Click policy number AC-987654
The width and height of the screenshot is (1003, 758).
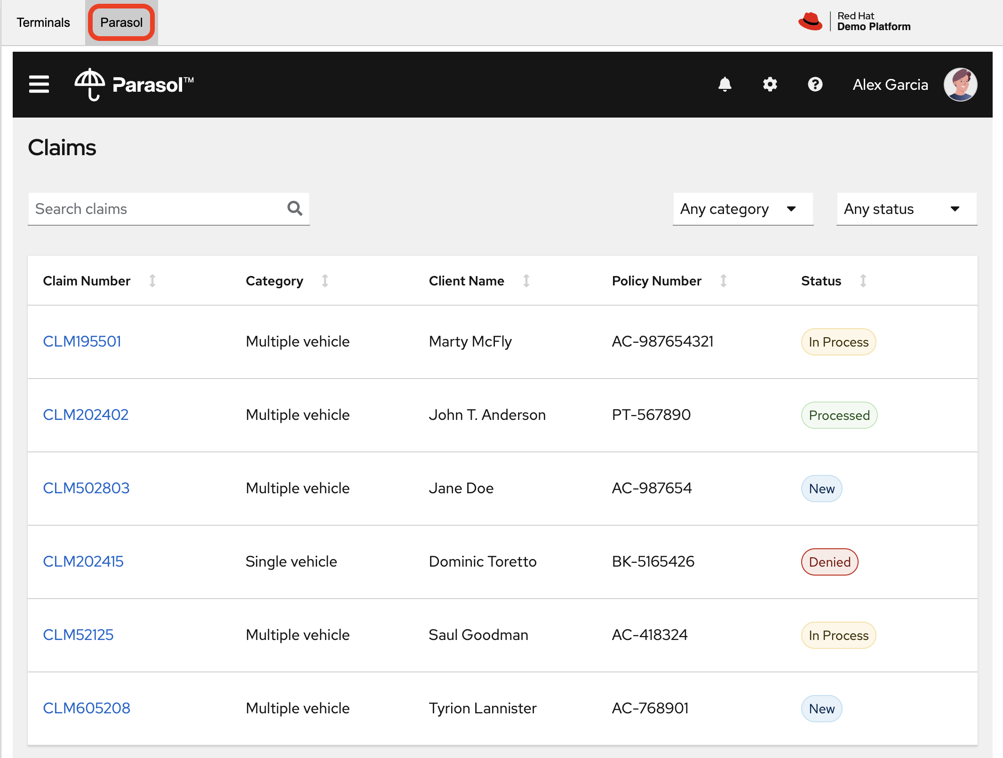click(x=652, y=488)
